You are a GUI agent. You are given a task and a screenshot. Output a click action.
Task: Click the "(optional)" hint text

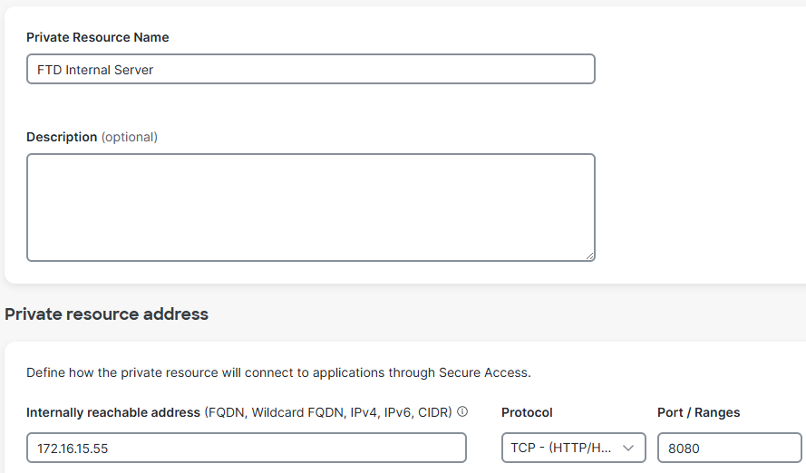[x=129, y=137]
